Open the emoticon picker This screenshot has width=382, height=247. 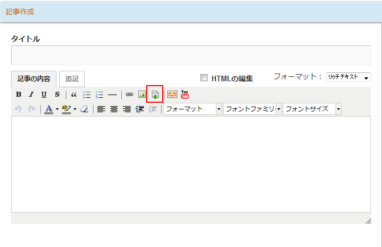(x=172, y=94)
